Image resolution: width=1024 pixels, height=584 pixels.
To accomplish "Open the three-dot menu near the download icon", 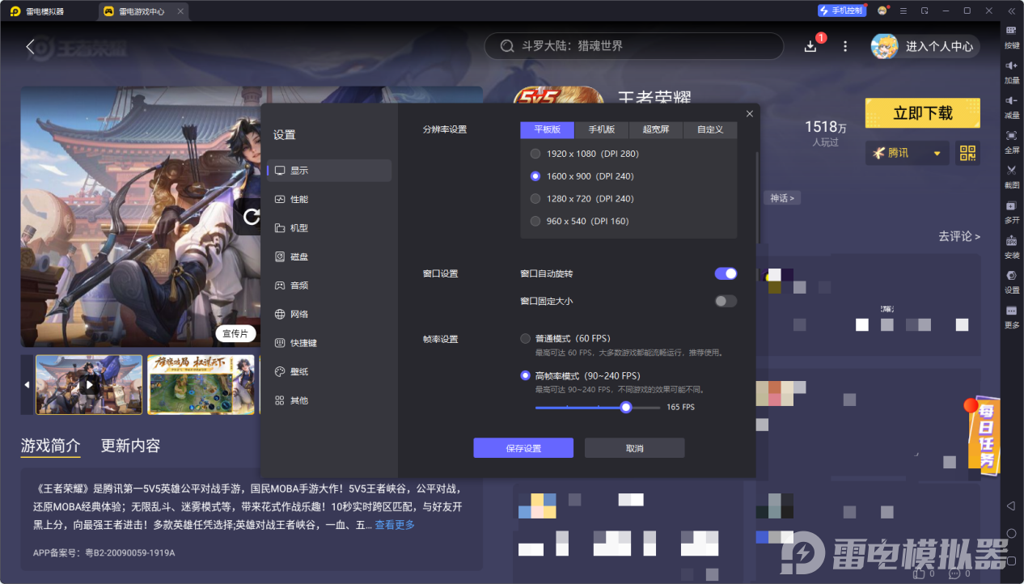I will pyautogui.click(x=844, y=46).
